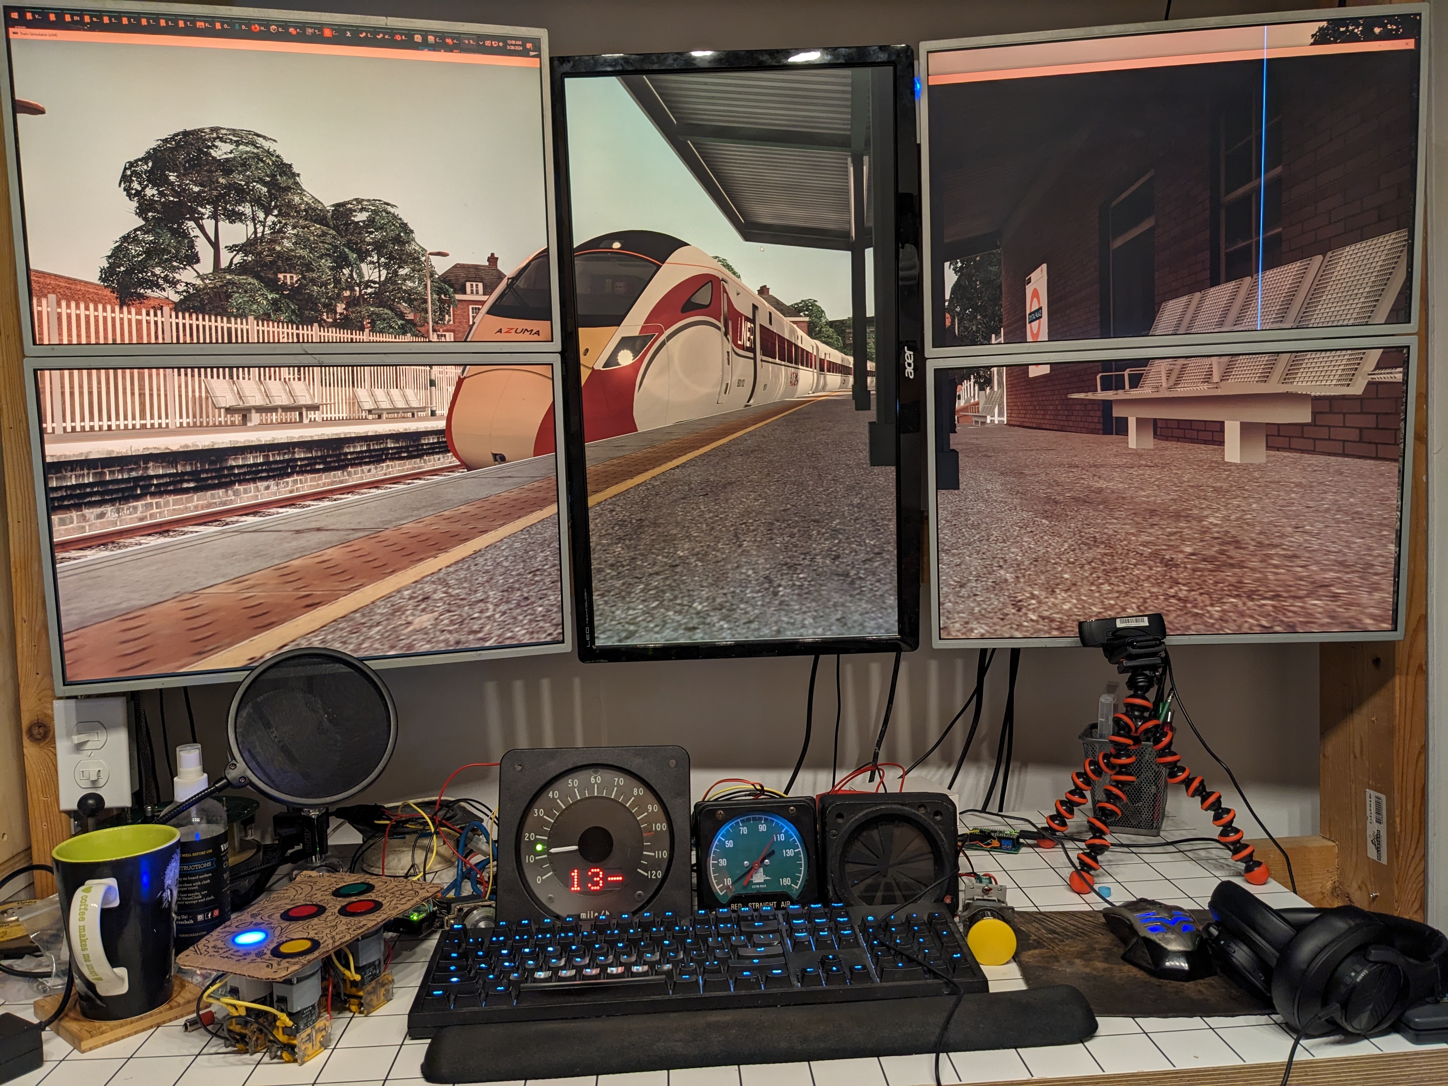Open the volume speaker tray icon
Viewport: 1448px width, 1086px height.
point(501,45)
